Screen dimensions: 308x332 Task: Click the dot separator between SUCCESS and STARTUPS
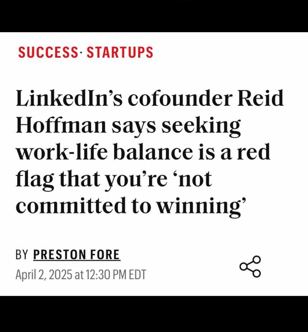[81, 52]
